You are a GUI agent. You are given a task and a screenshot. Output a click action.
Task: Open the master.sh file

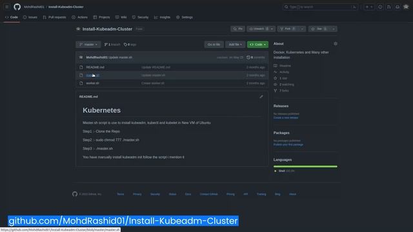[x=92, y=75]
